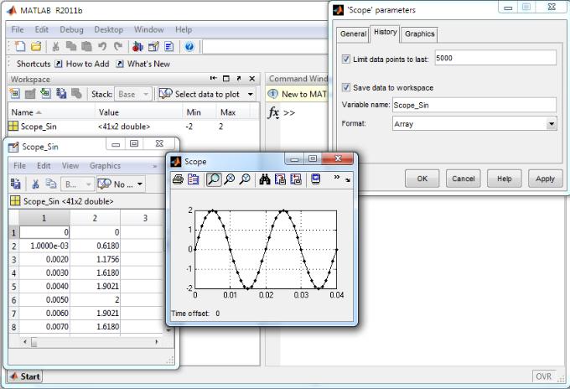Open the 'B...' stack dropdown in Scope_Sin editor
The height and width of the screenshot is (389, 570).
77,184
